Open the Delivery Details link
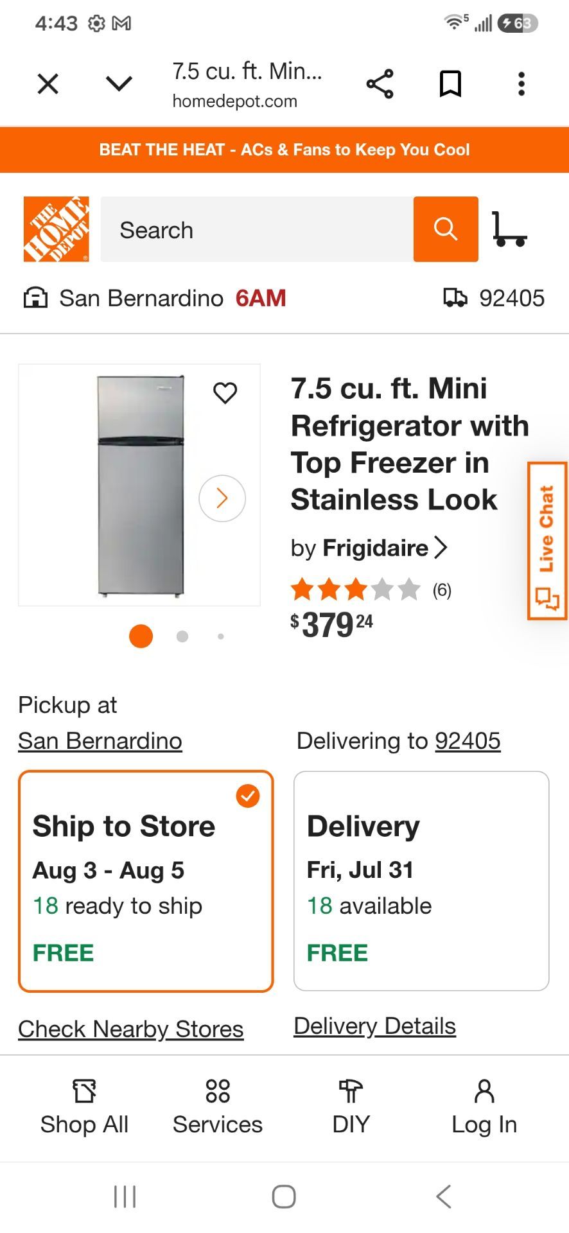Image resolution: width=569 pixels, height=1233 pixels. click(375, 1026)
